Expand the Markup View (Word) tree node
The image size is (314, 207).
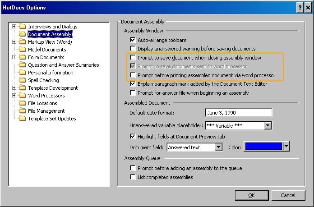(14, 42)
